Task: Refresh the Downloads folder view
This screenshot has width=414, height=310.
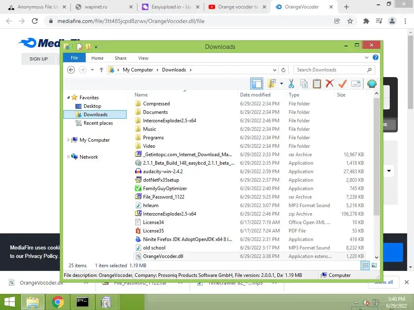Action: 283,70
